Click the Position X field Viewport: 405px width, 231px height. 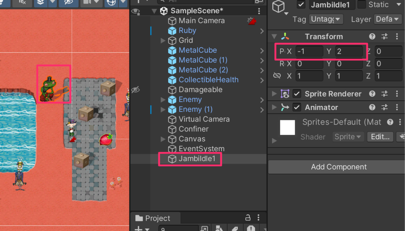(309, 51)
